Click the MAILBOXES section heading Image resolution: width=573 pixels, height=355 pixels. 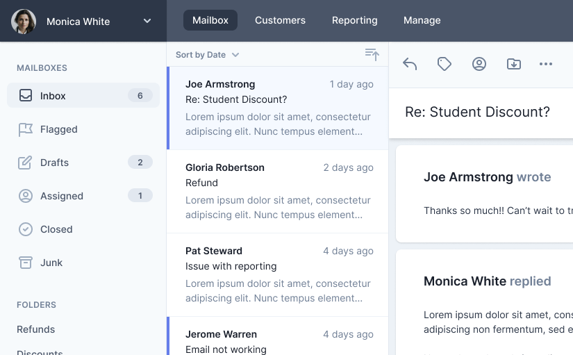pyautogui.click(x=42, y=68)
